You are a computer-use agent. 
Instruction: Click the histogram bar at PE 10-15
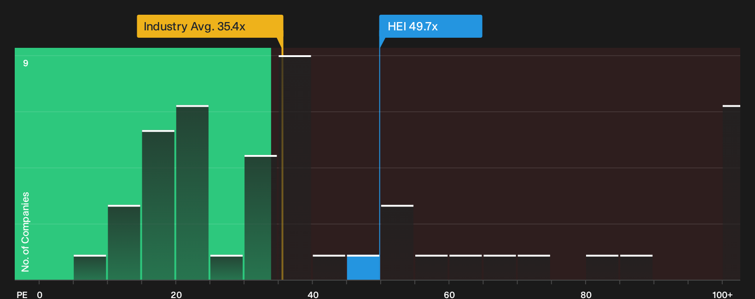point(124,242)
